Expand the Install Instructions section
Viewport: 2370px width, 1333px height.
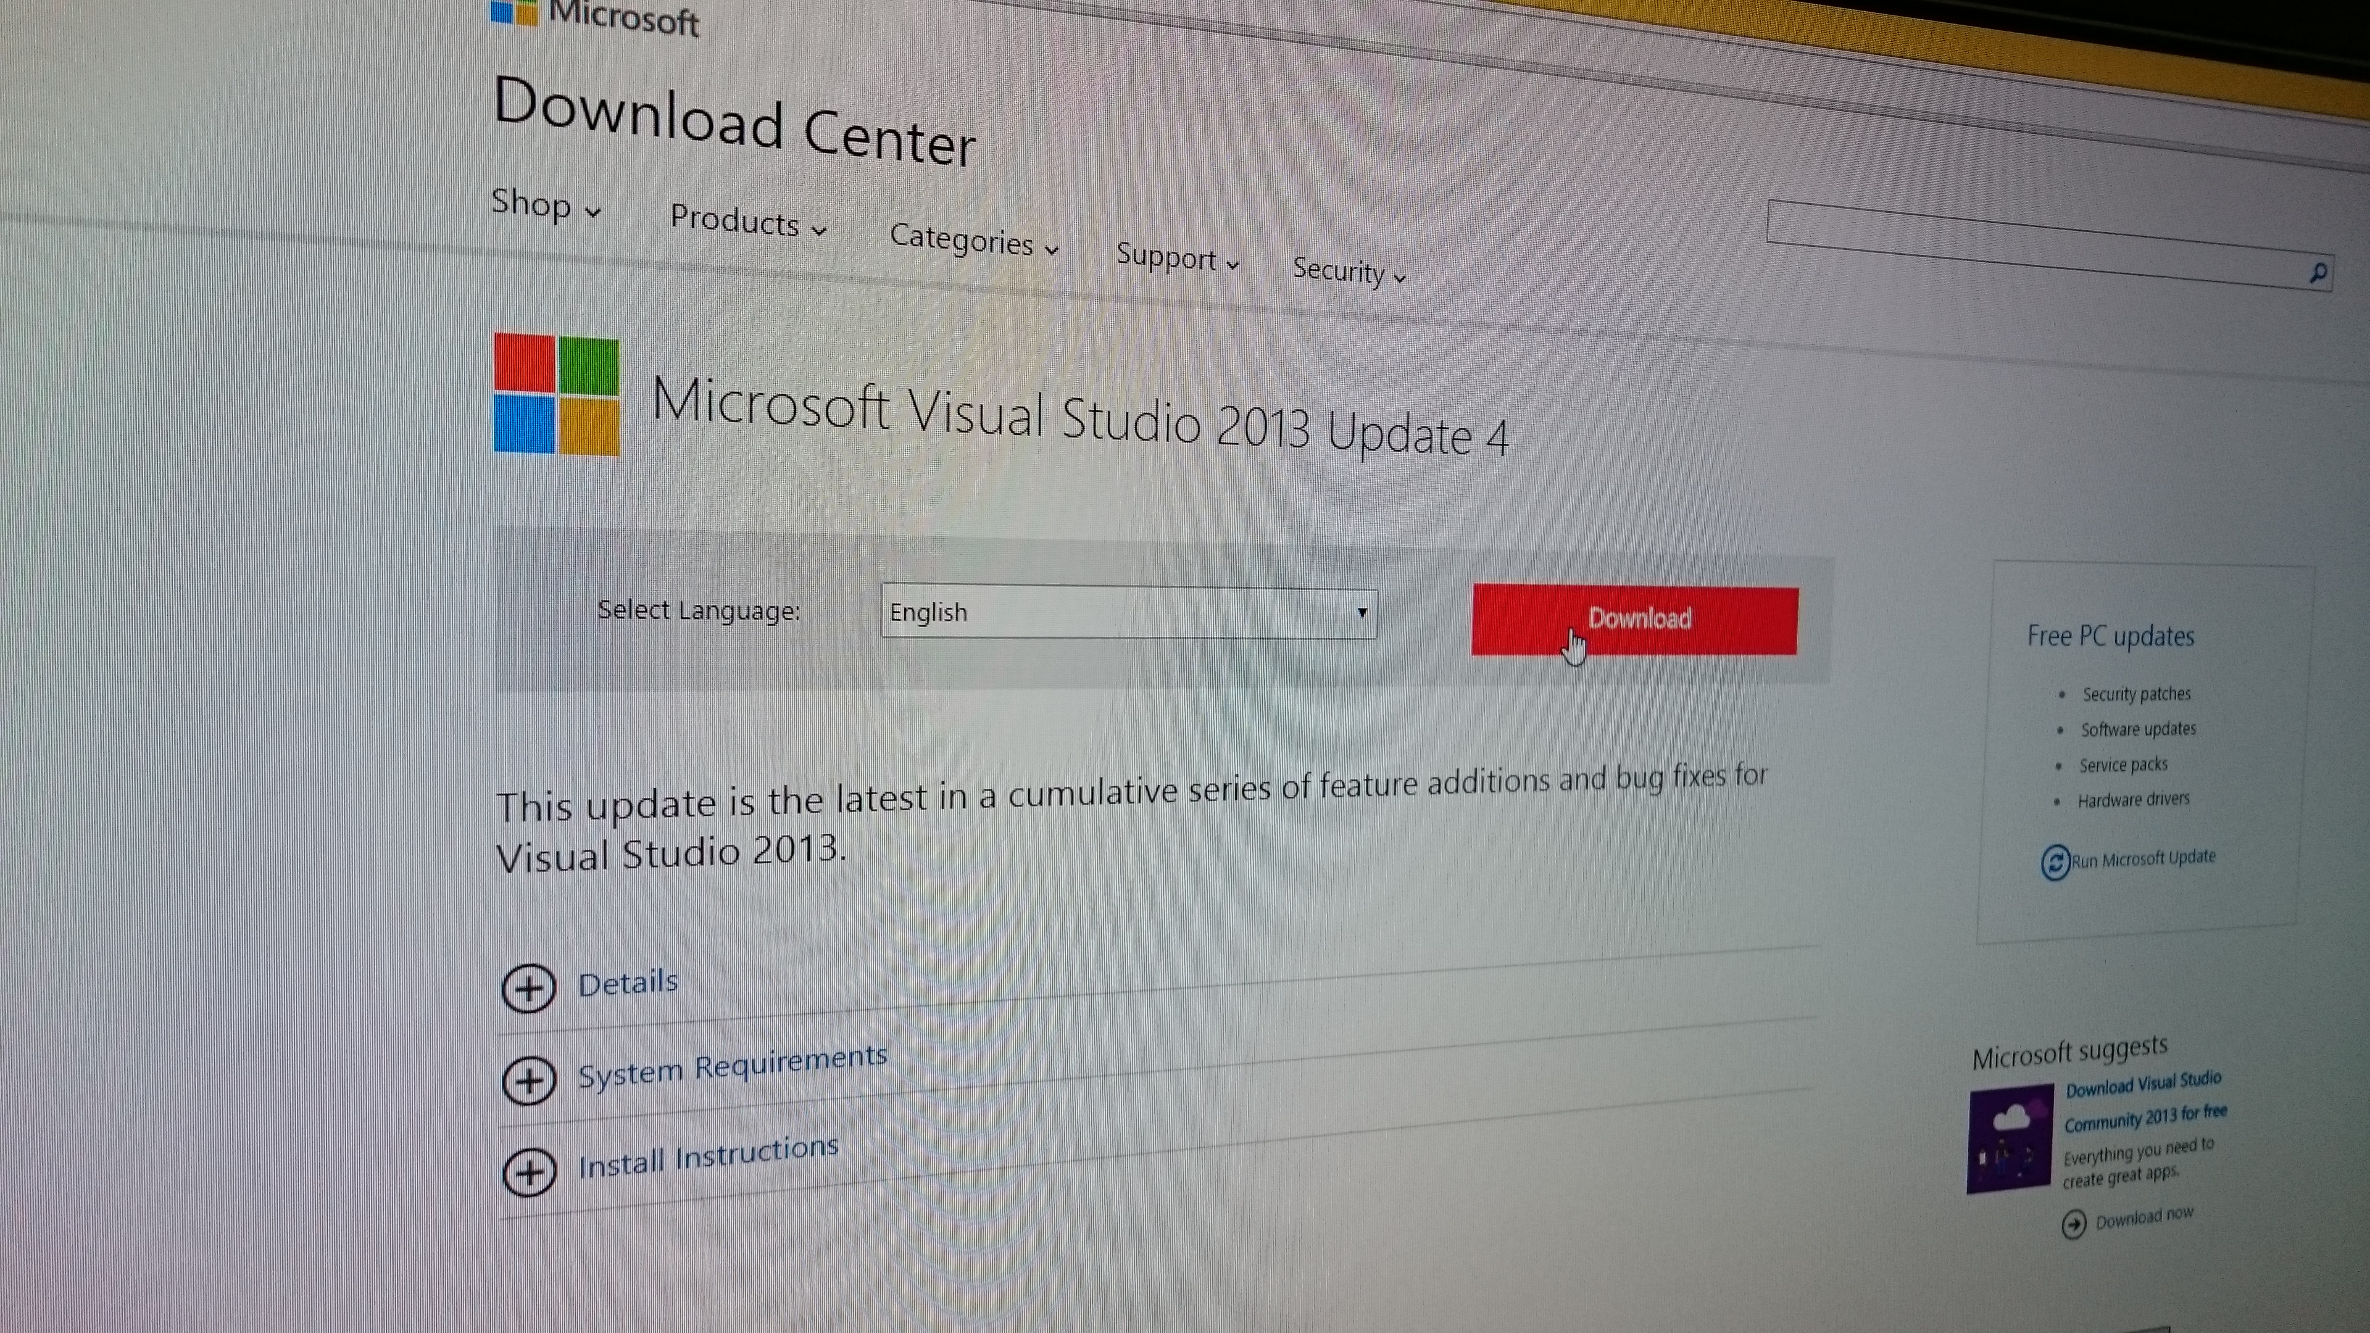click(709, 1157)
